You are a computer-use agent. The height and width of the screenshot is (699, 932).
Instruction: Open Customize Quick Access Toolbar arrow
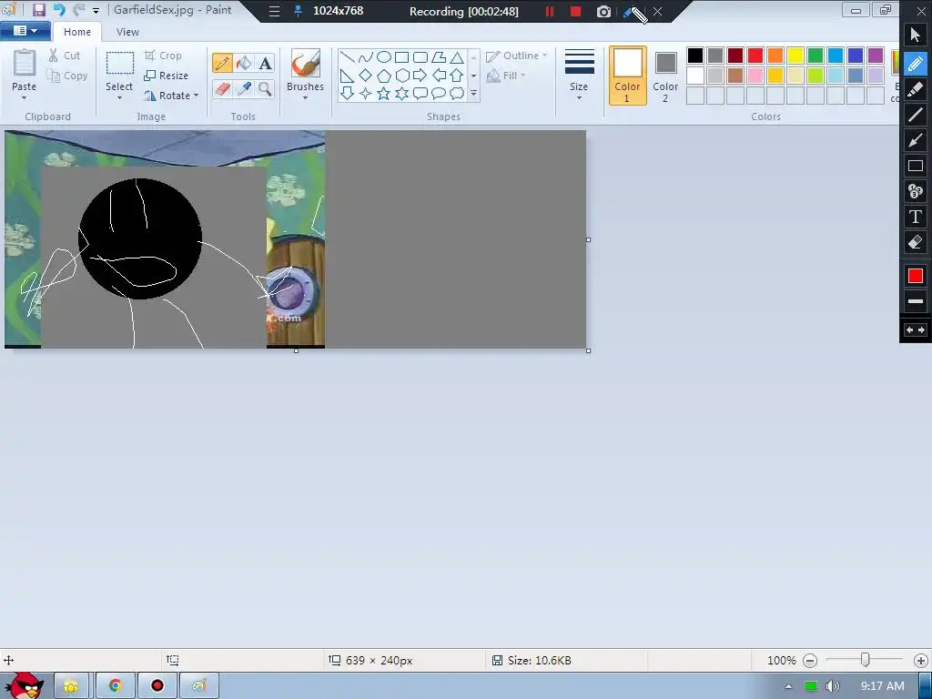tap(96, 11)
